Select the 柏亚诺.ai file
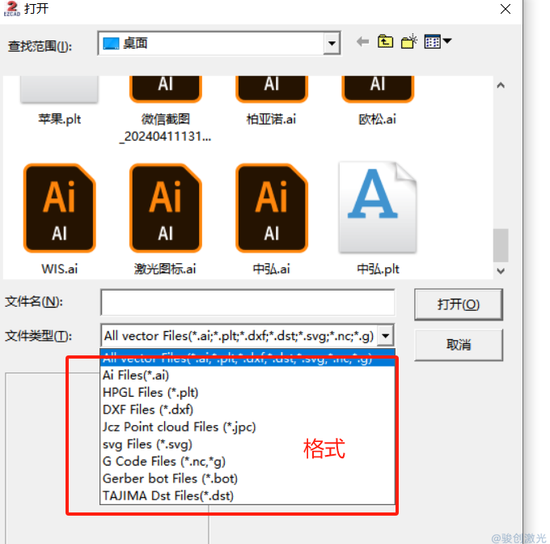 coord(272,102)
